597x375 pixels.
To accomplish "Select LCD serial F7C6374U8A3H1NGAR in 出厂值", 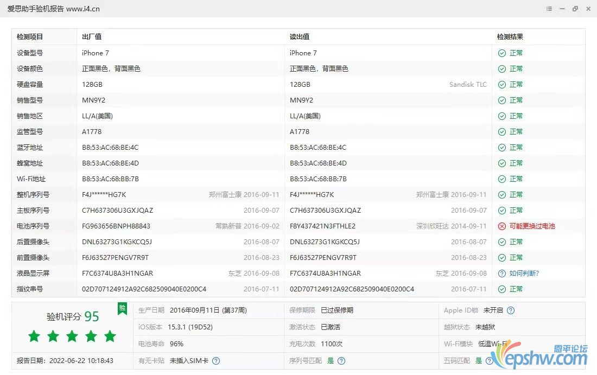I will point(118,274).
